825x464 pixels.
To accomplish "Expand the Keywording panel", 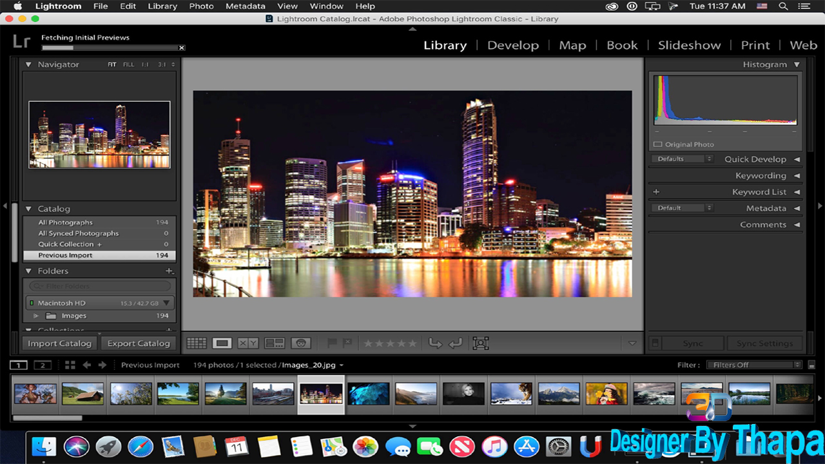I will click(797, 175).
